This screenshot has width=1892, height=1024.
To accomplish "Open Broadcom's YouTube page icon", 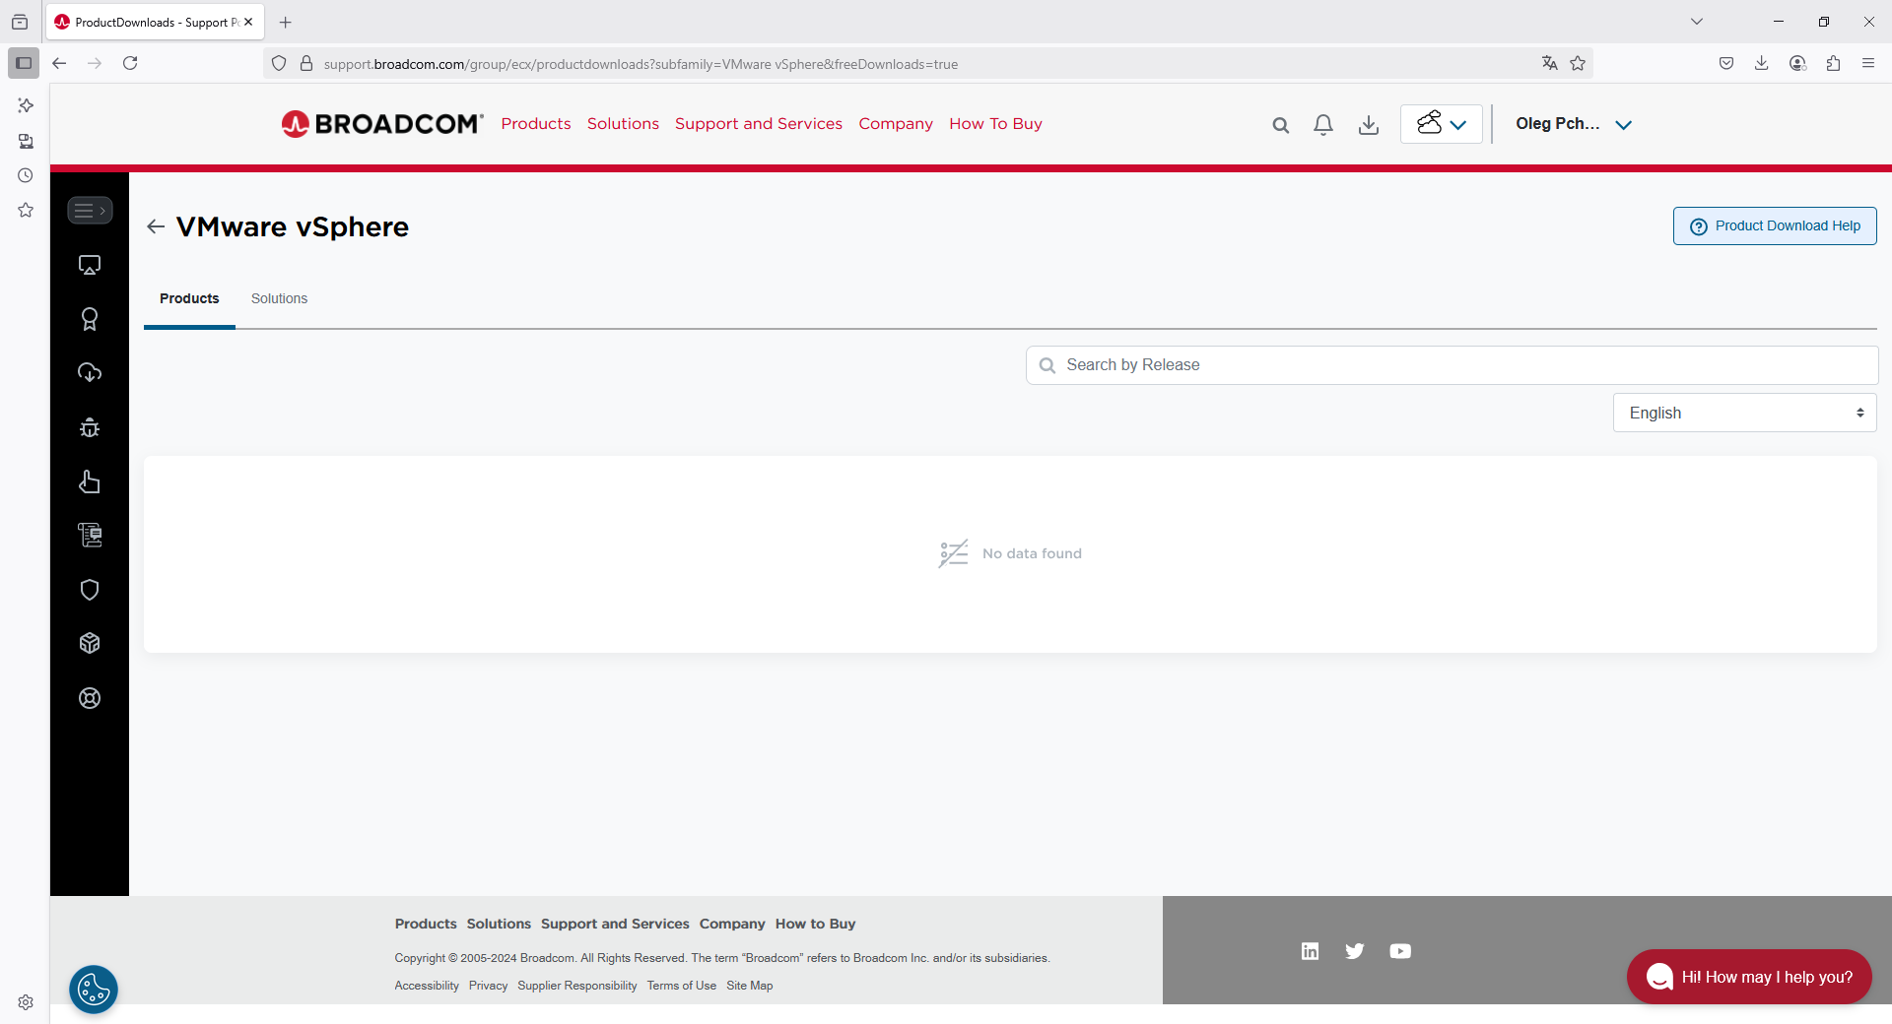I will click(1400, 951).
